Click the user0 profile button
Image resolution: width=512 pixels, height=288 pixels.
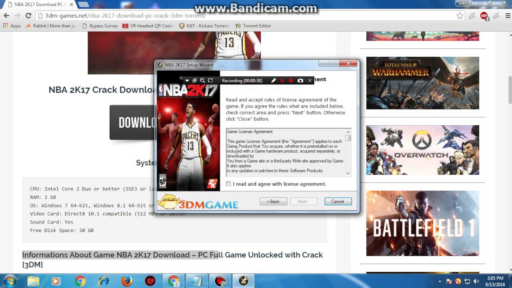tap(463, 3)
